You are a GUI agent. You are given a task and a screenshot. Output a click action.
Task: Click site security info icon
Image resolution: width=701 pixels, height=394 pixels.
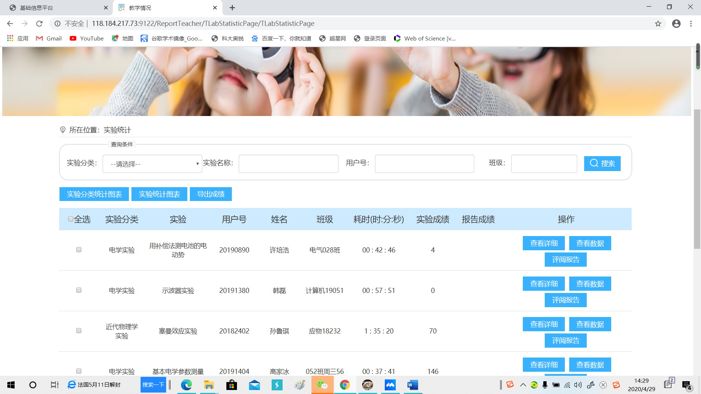(57, 24)
